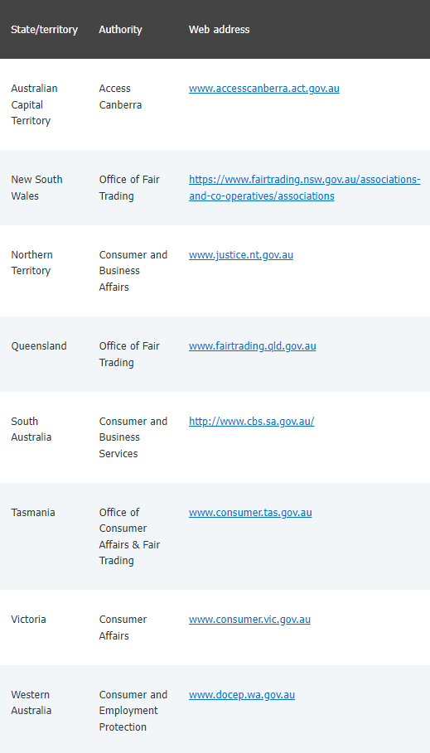
Task: Click Consumer and Employment Protection text
Action: point(133,711)
